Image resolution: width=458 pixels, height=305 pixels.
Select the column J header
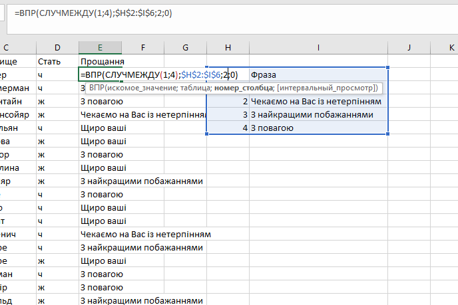click(409, 47)
